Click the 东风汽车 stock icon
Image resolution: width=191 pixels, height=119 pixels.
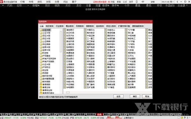point(65,36)
